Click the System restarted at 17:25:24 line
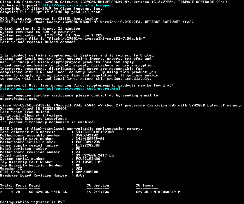244x204 pixels. [x=52, y=36]
